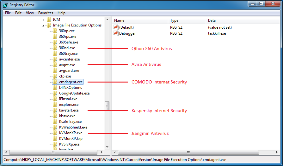This screenshot has width=283, height=166.
Task: Click the avcenter.exe folder icon
Action: tap(55, 59)
